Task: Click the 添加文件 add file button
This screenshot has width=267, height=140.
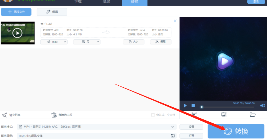Action: (x=16, y=12)
